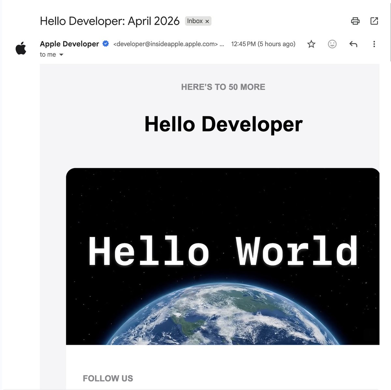Click the blue verified badge next to Apple Developer
The width and height of the screenshot is (391, 390).
coord(105,43)
